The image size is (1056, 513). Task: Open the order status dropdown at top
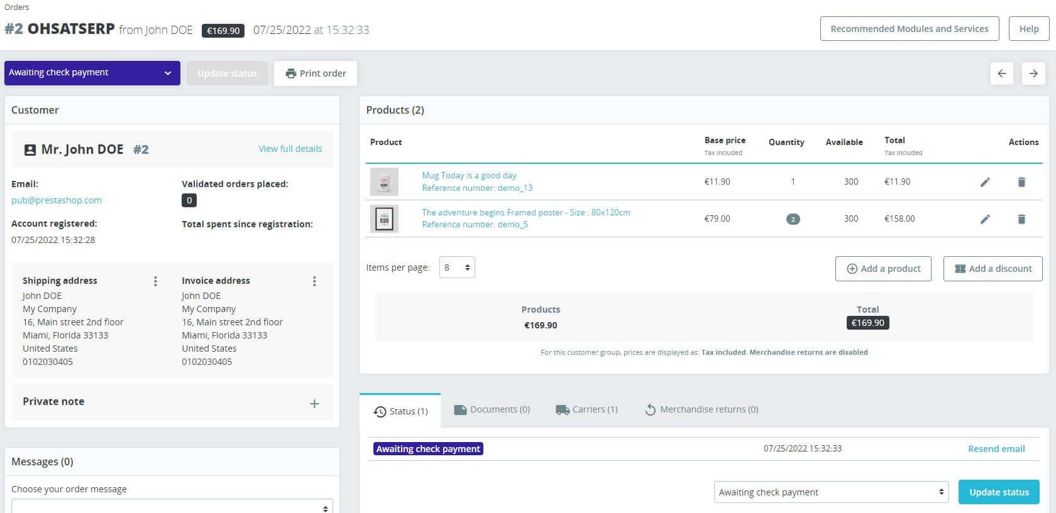(x=92, y=73)
